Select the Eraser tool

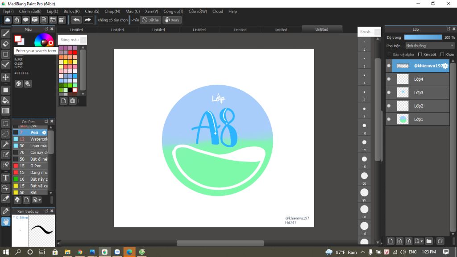(x=5, y=44)
